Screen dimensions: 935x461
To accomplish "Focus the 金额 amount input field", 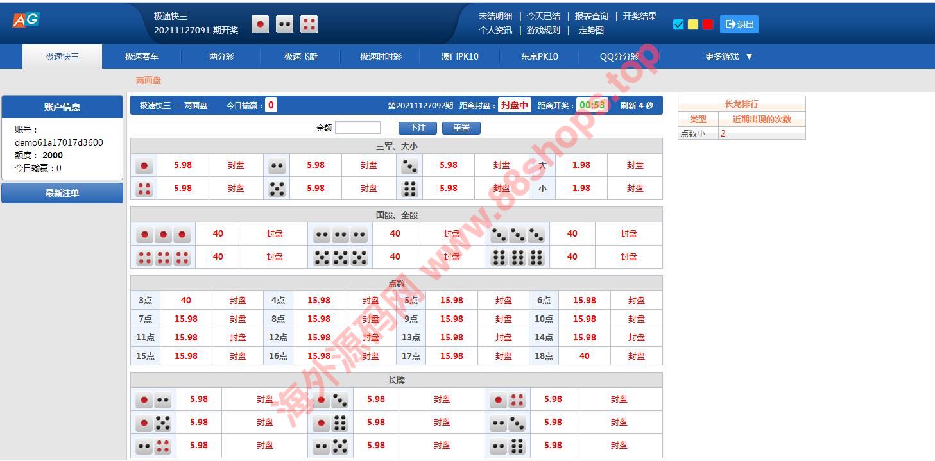I will (357, 128).
